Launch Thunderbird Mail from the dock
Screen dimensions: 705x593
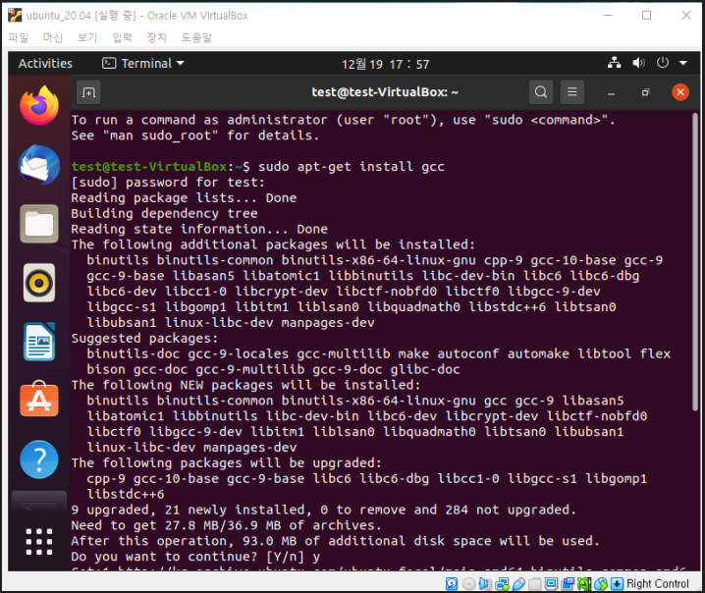click(x=39, y=165)
